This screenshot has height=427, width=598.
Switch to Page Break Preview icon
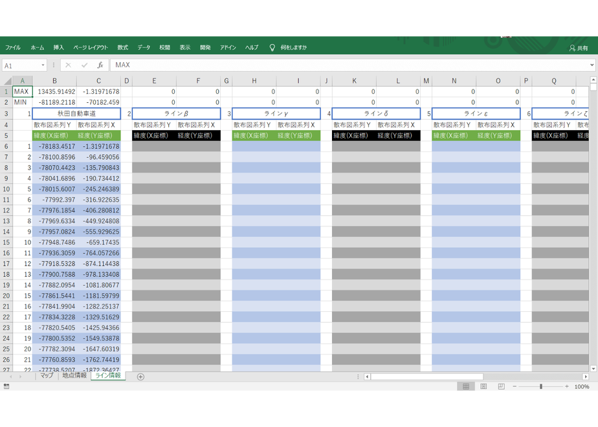click(501, 387)
